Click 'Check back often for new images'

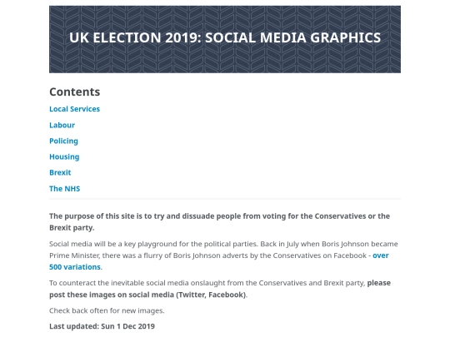pyautogui.click(x=107, y=310)
